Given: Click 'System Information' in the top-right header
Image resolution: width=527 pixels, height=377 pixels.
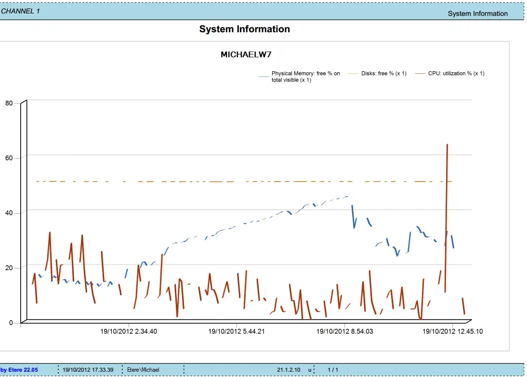Looking at the screenshot, I should click(477, 13).
